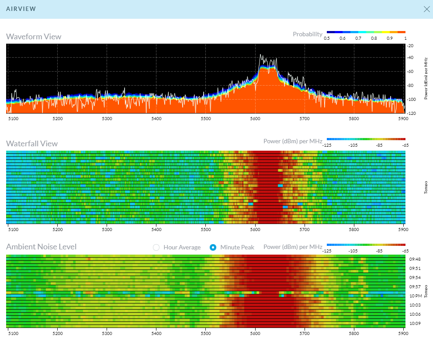Click the -40 power label on the Waveform axis

click(x=410, y=58)
